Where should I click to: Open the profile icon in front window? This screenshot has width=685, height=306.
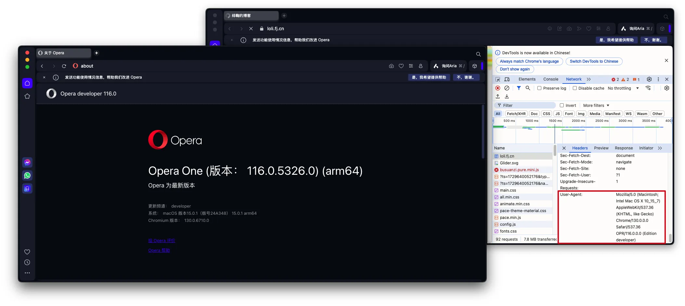pyautogui.click(x=421, y=66)
